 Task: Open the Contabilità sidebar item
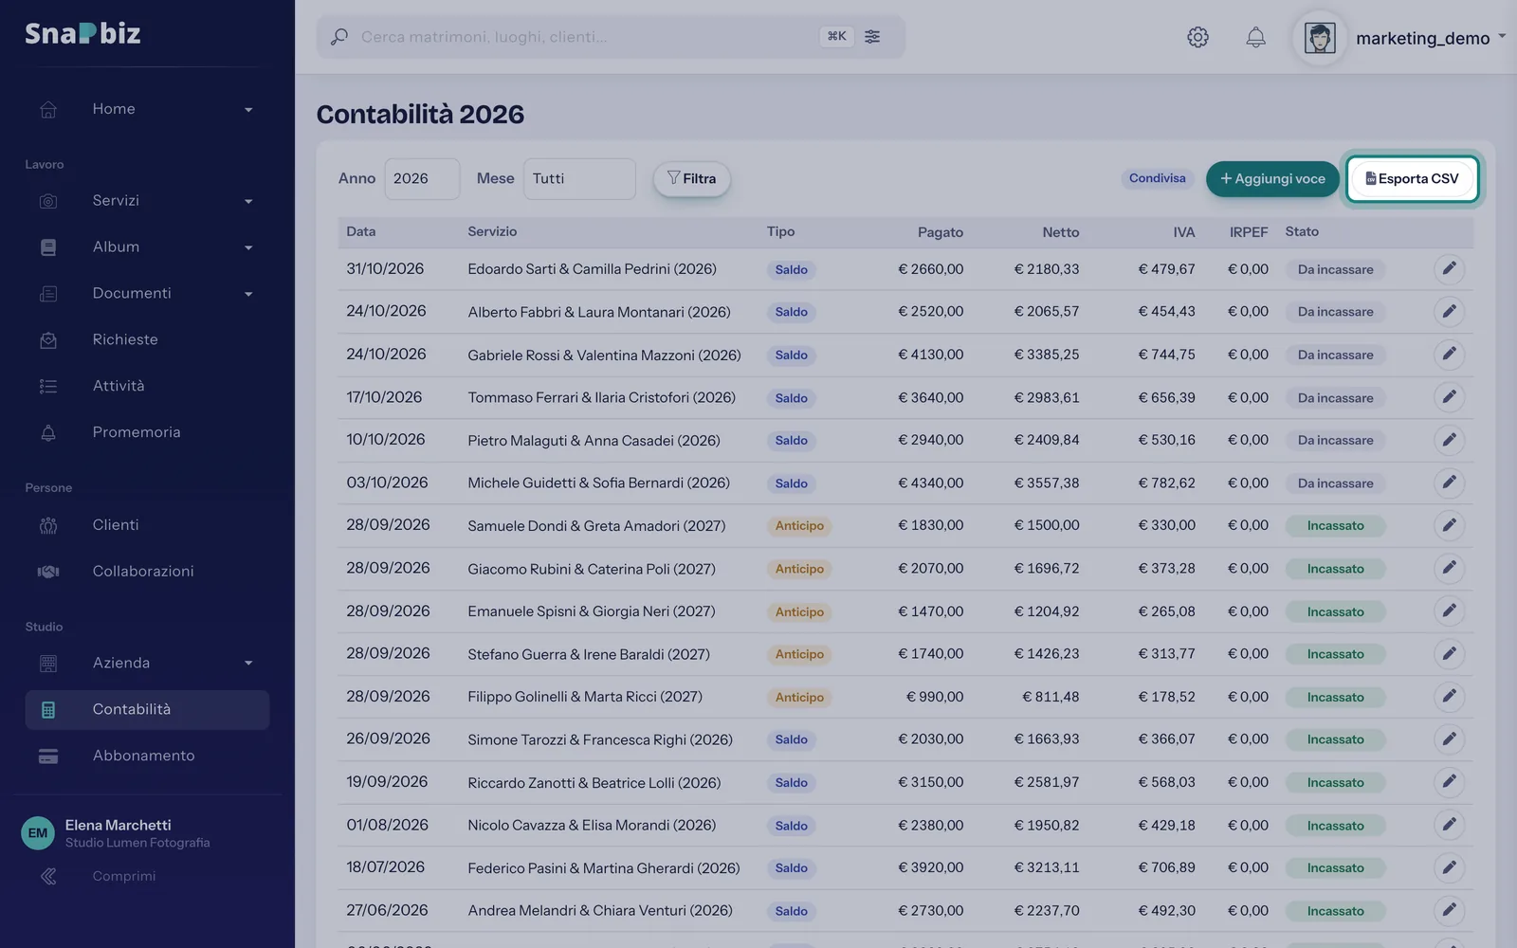point(147,710)
